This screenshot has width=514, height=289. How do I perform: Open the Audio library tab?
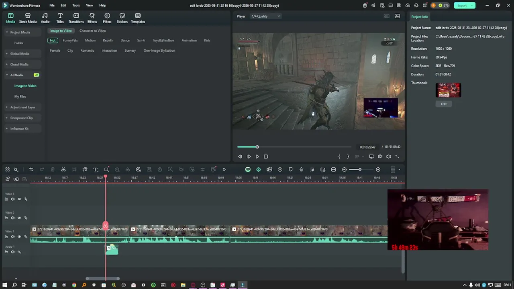tap(45, 18)
